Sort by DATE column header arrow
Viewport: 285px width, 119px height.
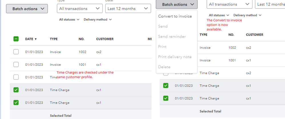click(x=36, y=39)
